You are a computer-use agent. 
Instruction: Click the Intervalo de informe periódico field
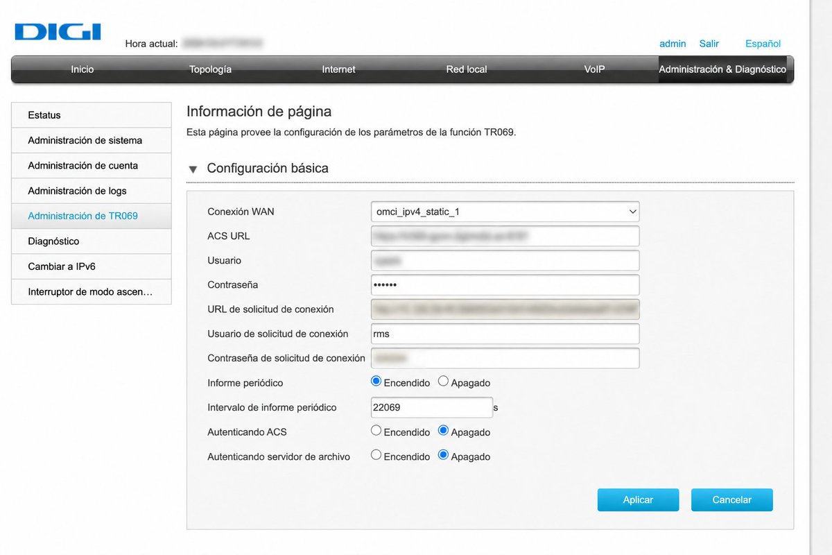point(432,407)
